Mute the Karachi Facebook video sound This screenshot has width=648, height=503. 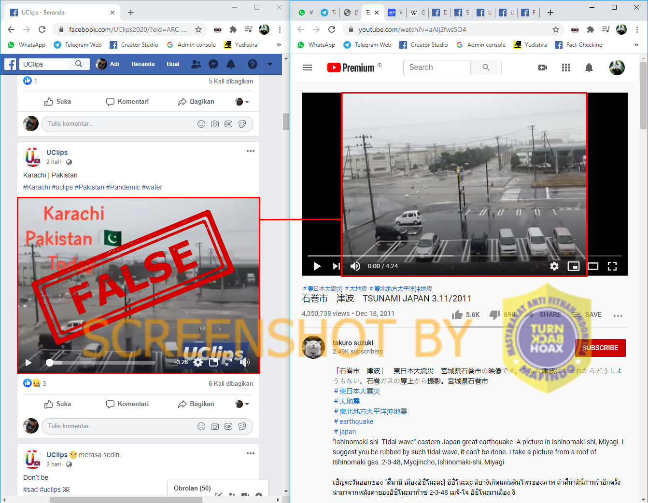click(x=245, y=362)
